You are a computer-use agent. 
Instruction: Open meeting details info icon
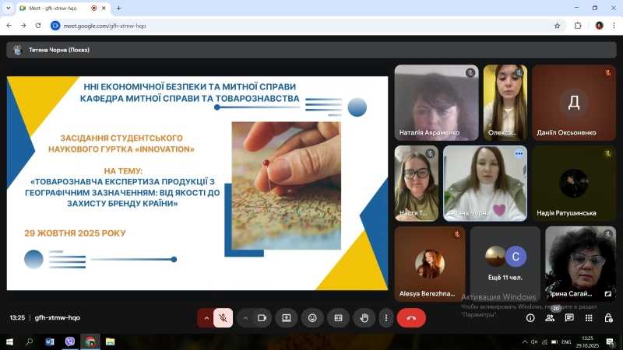click(x=530, y=318)
